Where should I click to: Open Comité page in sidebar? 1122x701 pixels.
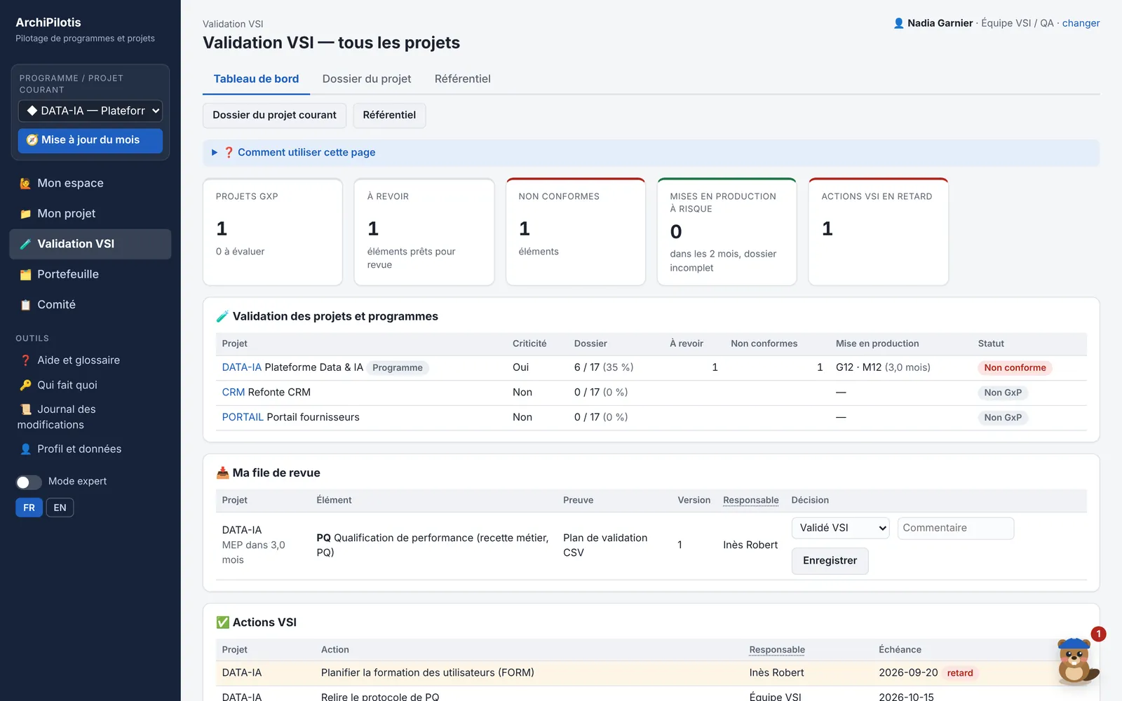tap(90, 304)
